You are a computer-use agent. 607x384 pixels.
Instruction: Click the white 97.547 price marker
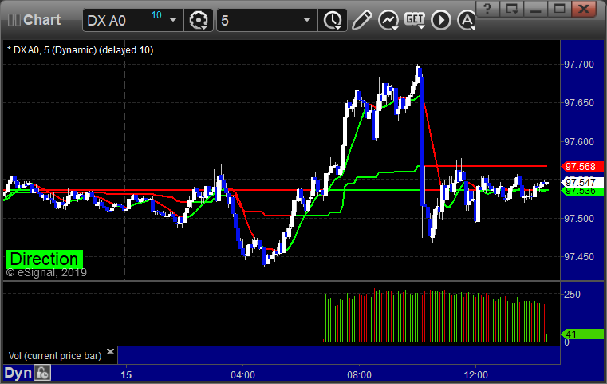582,182
